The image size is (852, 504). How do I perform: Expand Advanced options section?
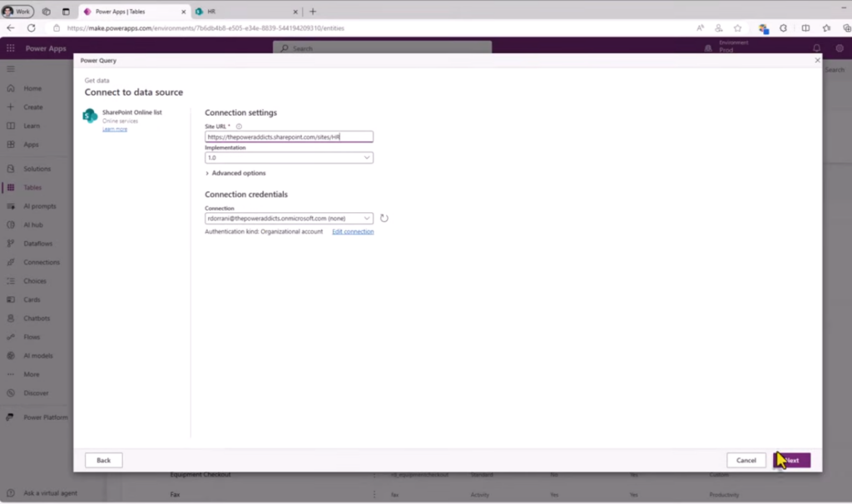[235, 173]
